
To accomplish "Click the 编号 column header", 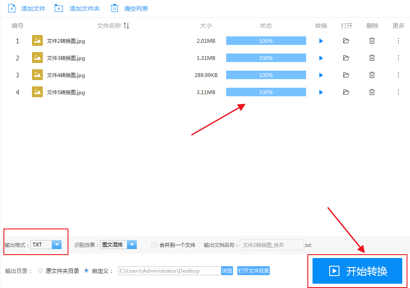I will (18, 26).
